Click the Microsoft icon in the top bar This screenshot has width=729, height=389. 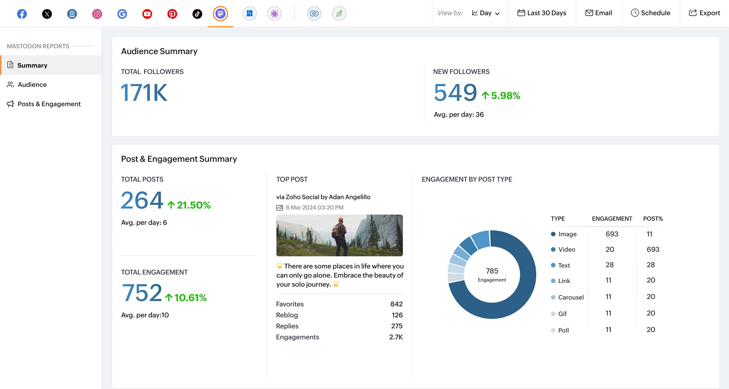coord(249,13)
